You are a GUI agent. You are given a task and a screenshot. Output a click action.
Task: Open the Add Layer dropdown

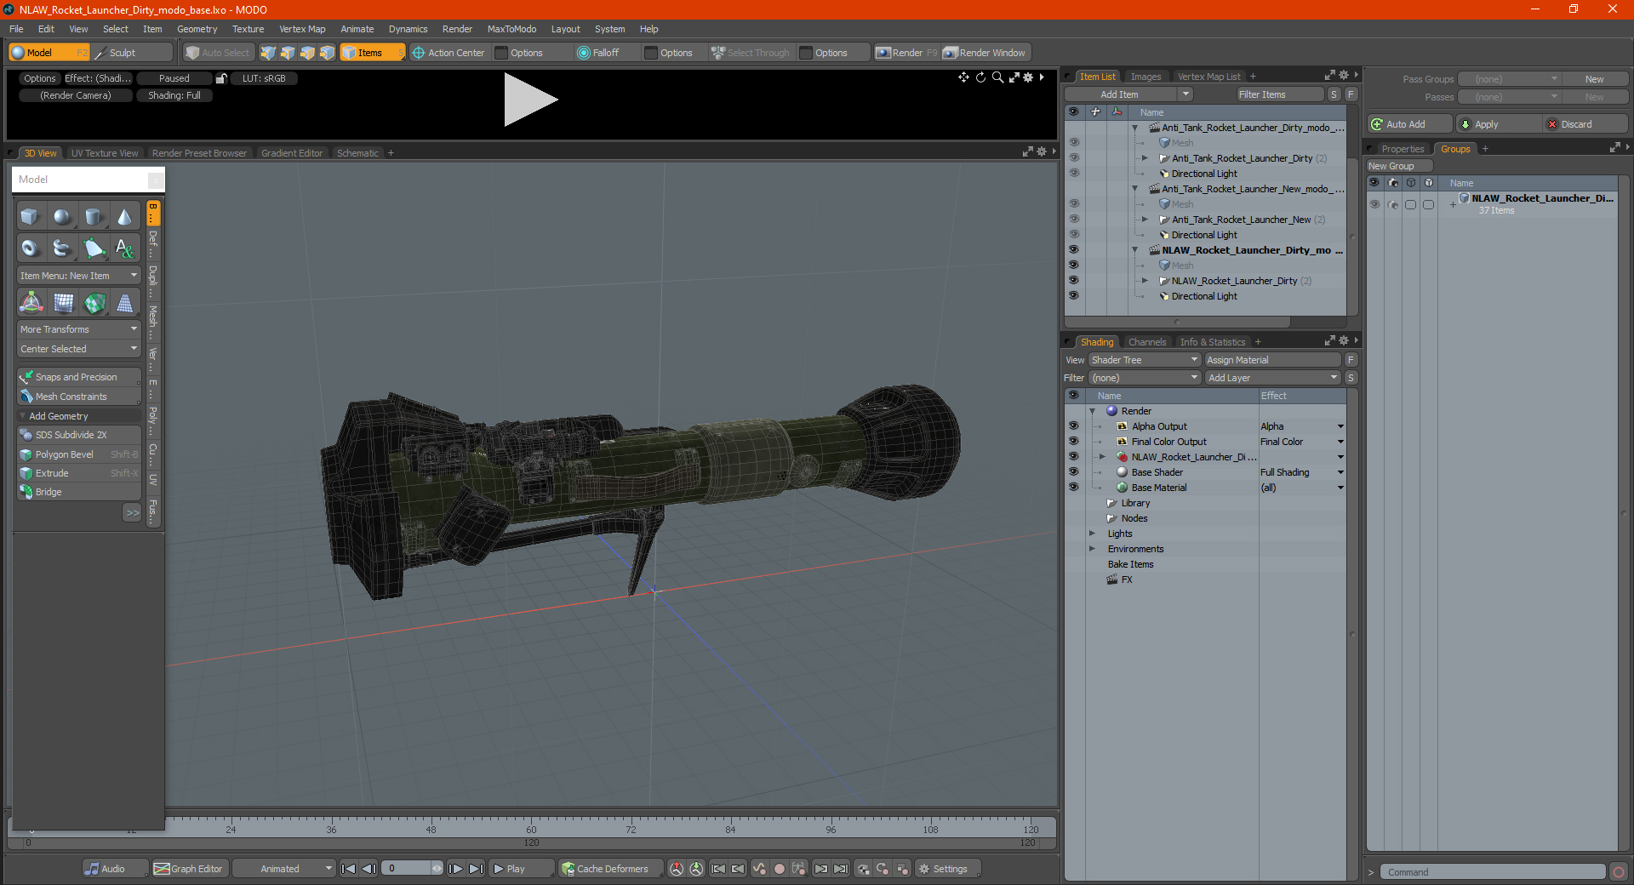point(1273,378)
